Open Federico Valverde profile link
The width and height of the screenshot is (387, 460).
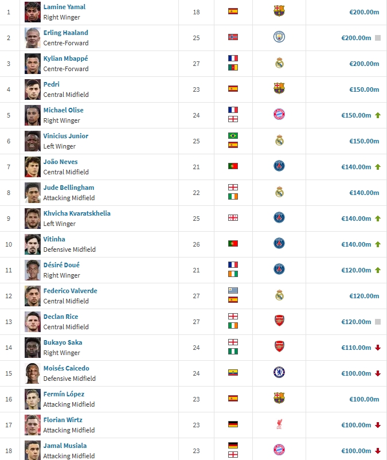(x=70, y=291)
